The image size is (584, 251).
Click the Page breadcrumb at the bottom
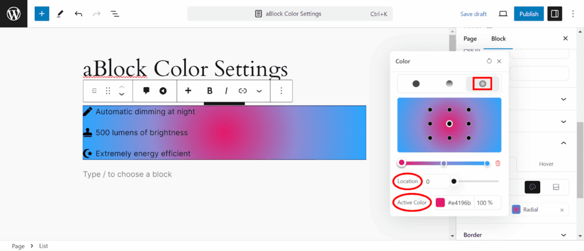click(18, 246)
